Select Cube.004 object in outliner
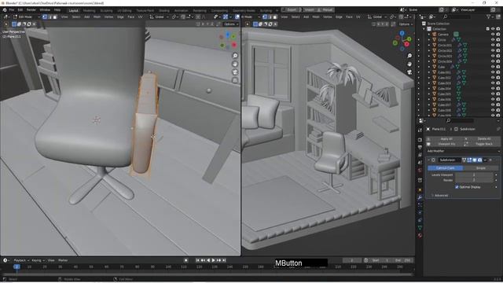This screenshot has width=503, height=283. coord(444,89)
